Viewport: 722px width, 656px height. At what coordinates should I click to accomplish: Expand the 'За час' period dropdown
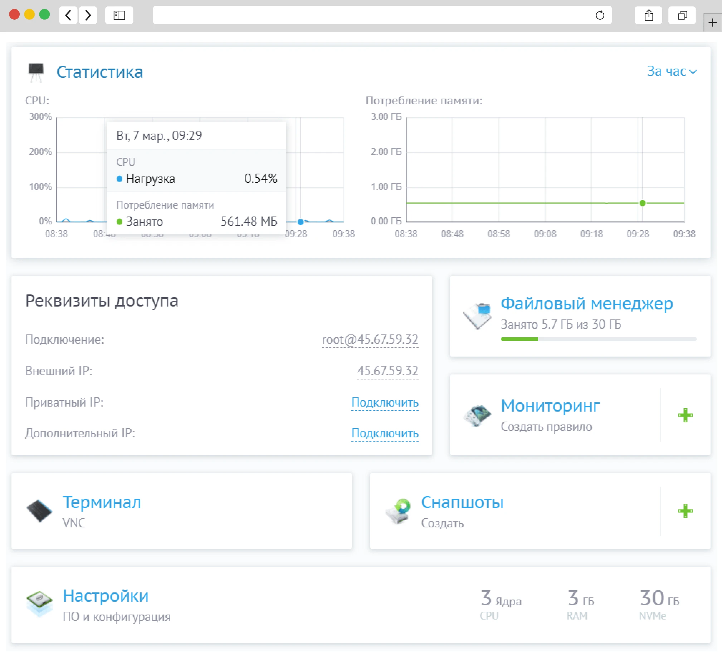672,71
